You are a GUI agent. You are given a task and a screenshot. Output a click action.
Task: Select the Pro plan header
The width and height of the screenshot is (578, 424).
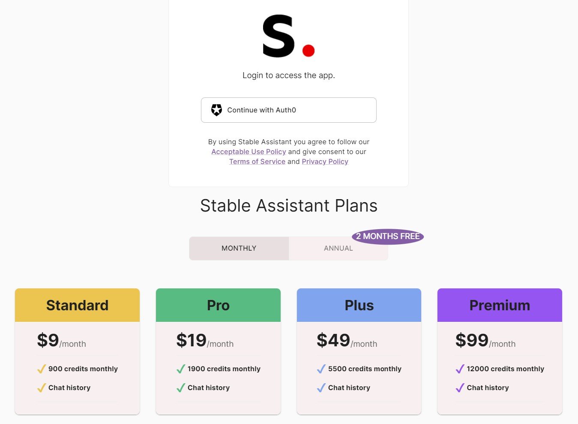[218, 305]
